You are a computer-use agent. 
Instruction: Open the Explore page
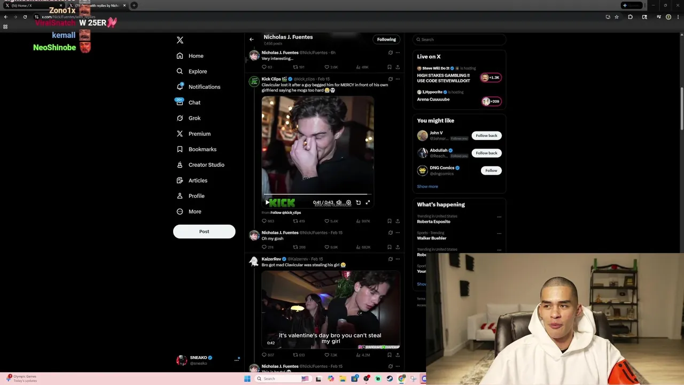coord(192,71)
